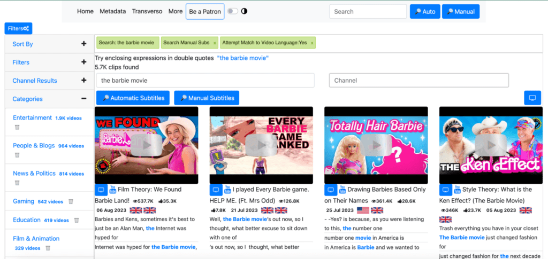This screenshot has width=548, height=259.
Task: Expand the Filters accordion section
Action: pyautogui.click(x=49, y=62)
